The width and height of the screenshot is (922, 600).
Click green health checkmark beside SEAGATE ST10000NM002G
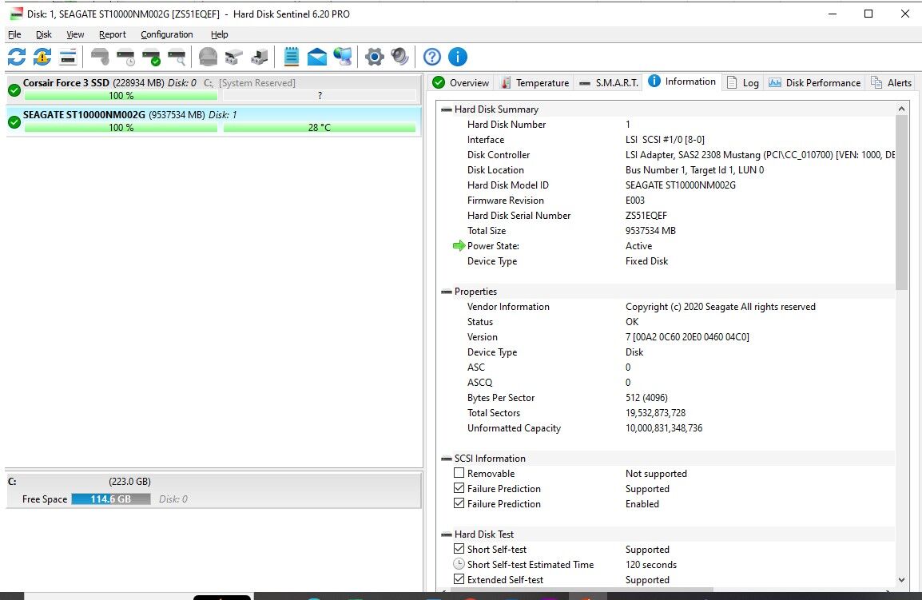tap(14, 121)
